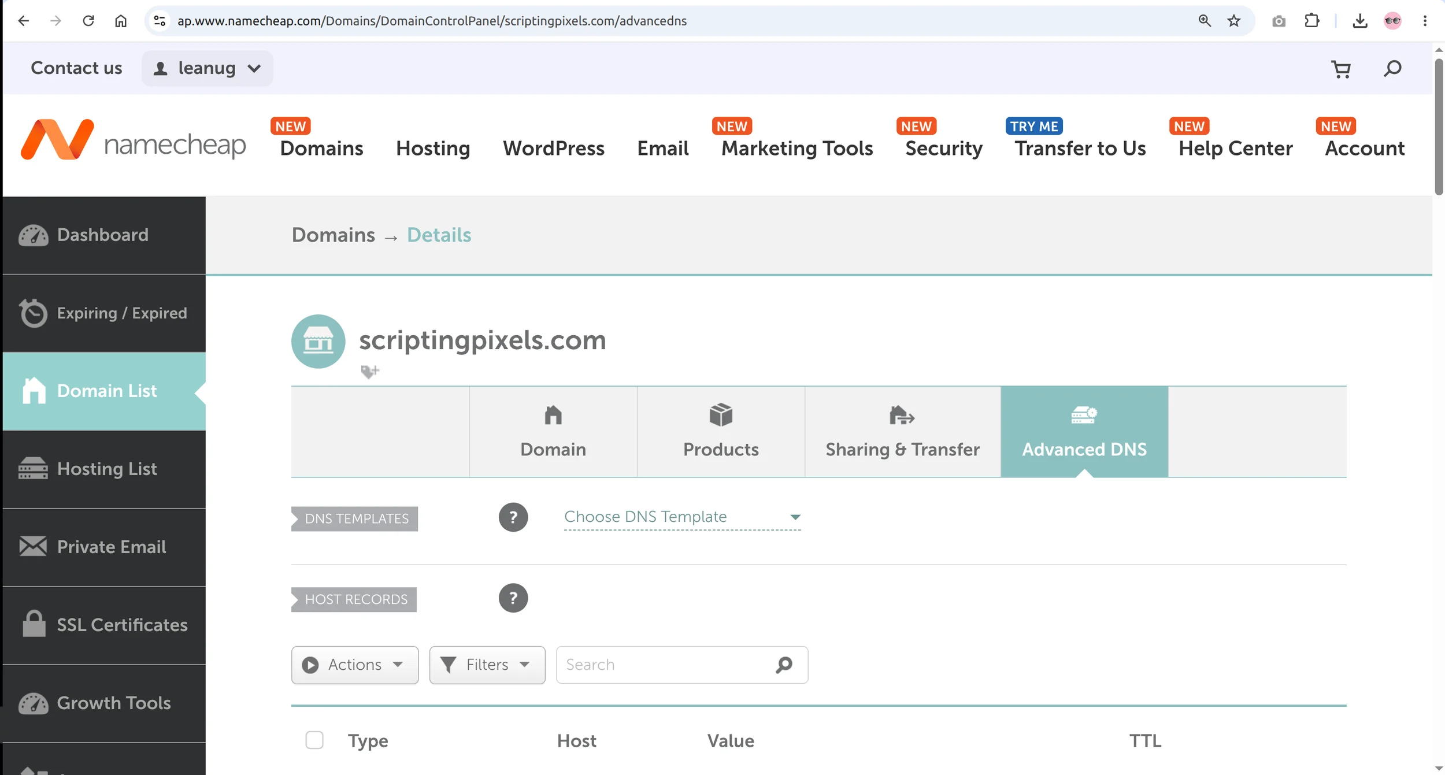The image size is (1445, 775).
Task: Click the scriptingpixels.com storefront icon
Action: [x=318, y=341]
